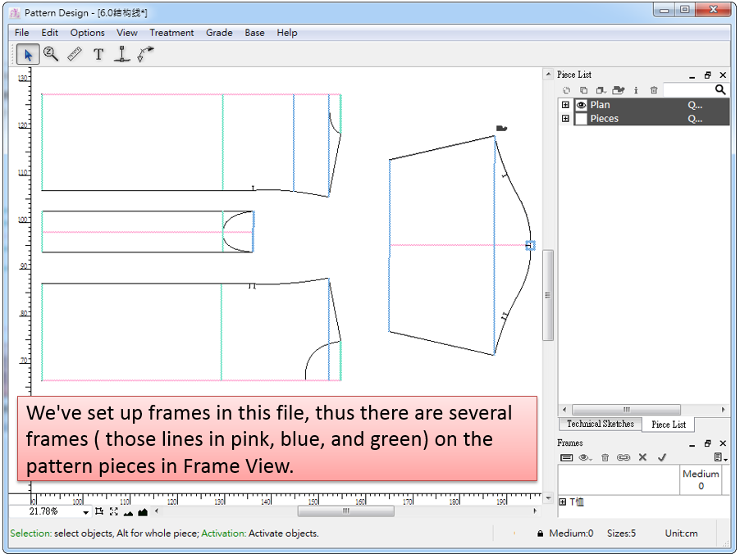This screenshot has width=740, height=554.
Task: Activate the zoom magnifier tool
Action: click(x=51, y=55)
